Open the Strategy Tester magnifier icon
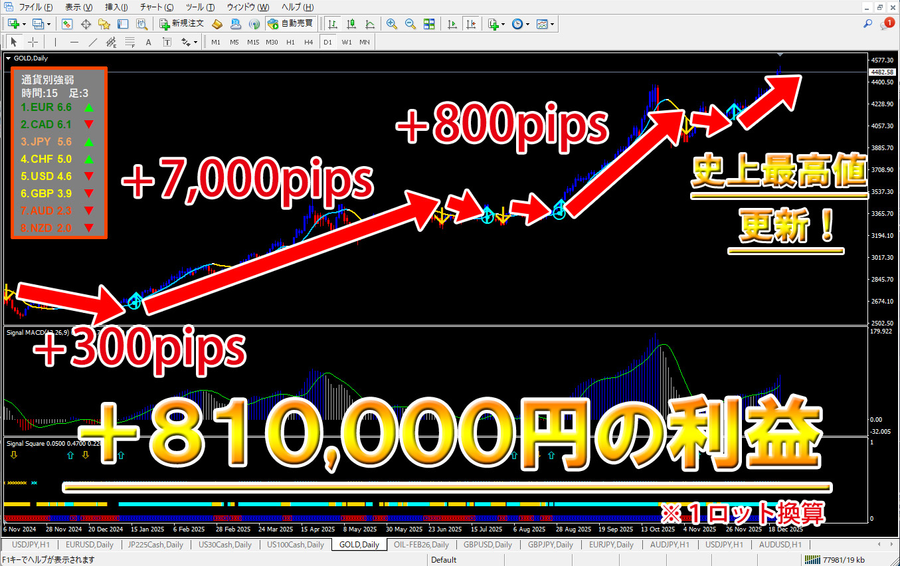Viewport: 900px width, 566px height. 141,24
